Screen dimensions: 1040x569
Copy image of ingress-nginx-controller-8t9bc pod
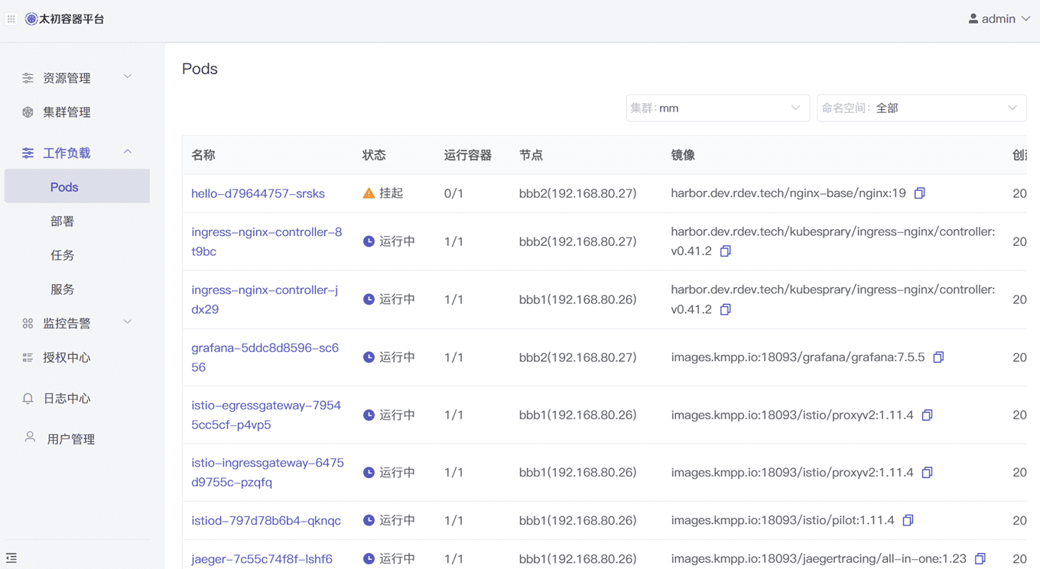(726, 251)
